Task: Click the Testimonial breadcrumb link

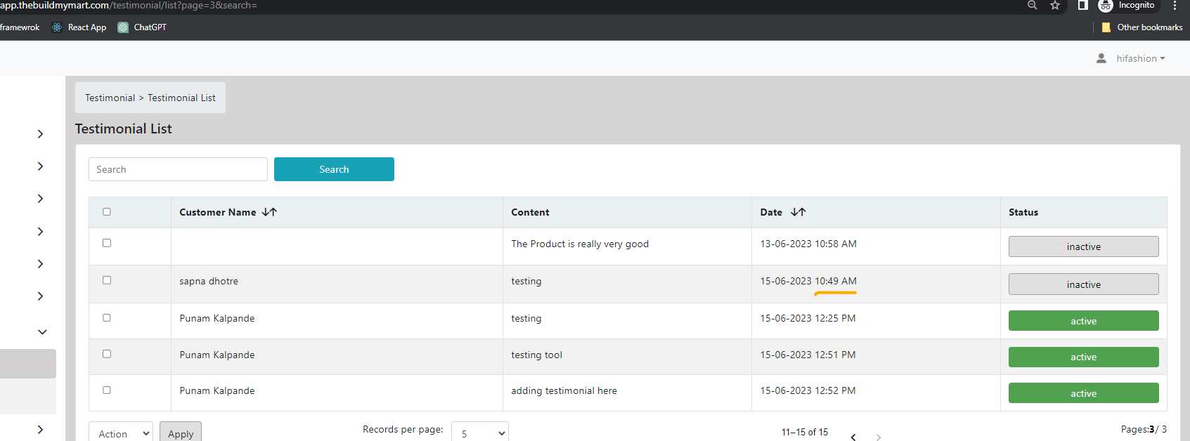Action: (110, 98)
